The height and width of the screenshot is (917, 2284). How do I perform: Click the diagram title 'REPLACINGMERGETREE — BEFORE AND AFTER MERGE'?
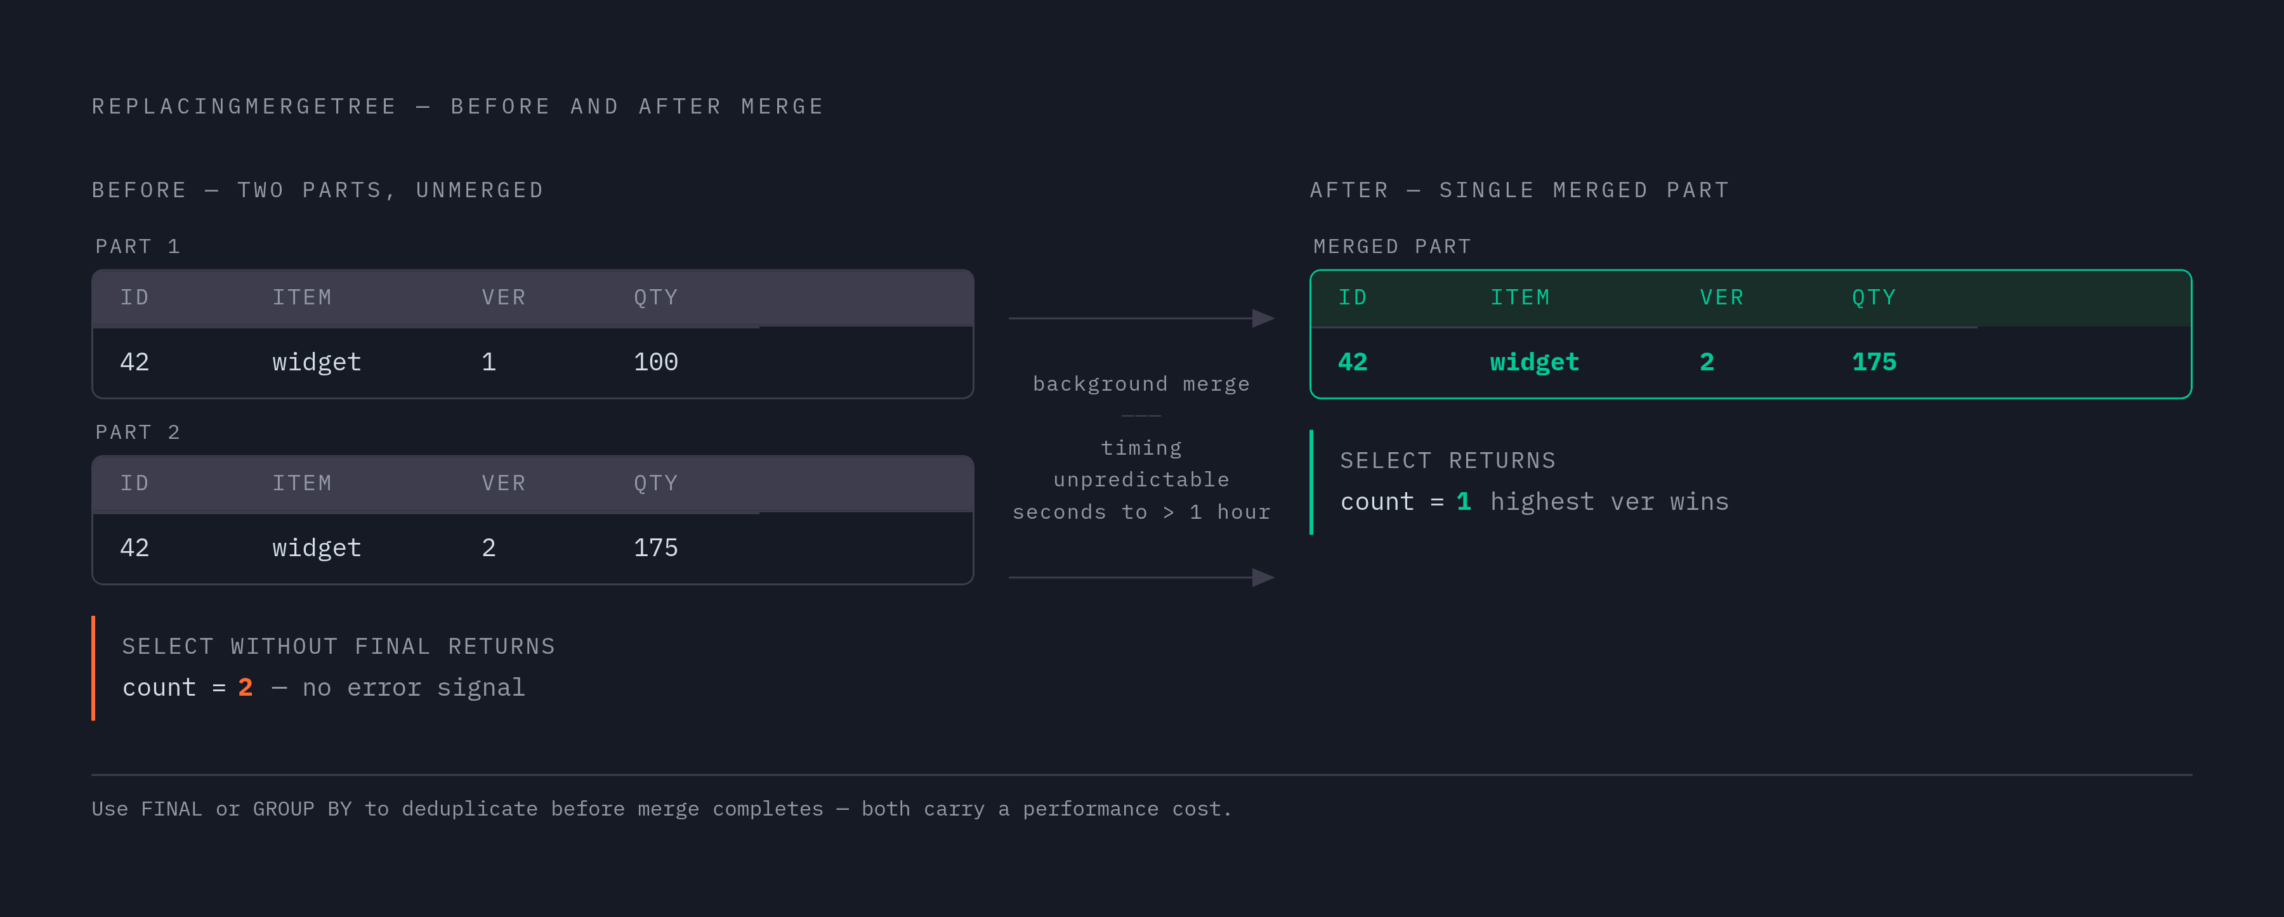pyautogui.click(x=457, y=107)
